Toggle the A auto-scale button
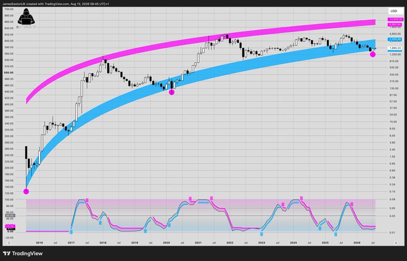407x261 pixels. tap(396, 243)
